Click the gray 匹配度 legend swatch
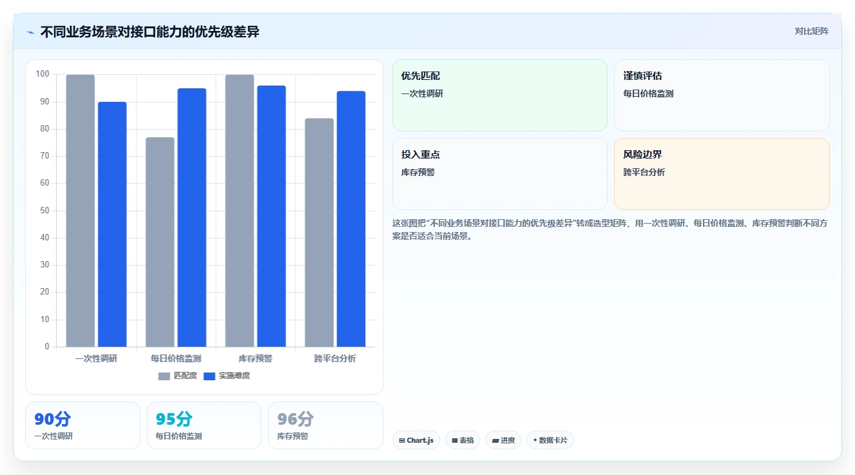Image resolution: width=855 pixels, height=475 pixels. 164,376
